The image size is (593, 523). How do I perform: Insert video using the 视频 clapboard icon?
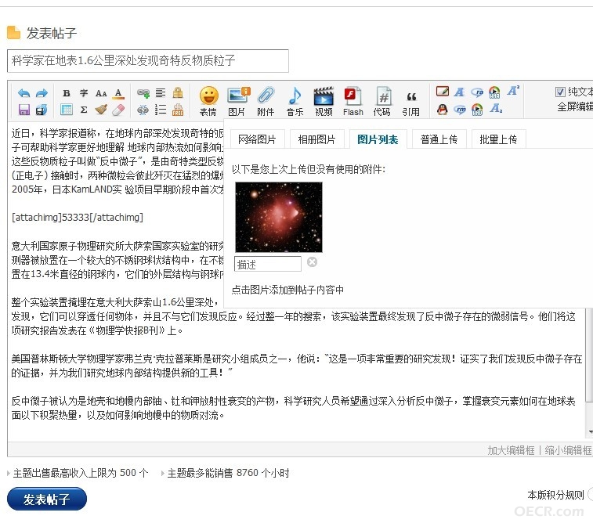(324, 101)
